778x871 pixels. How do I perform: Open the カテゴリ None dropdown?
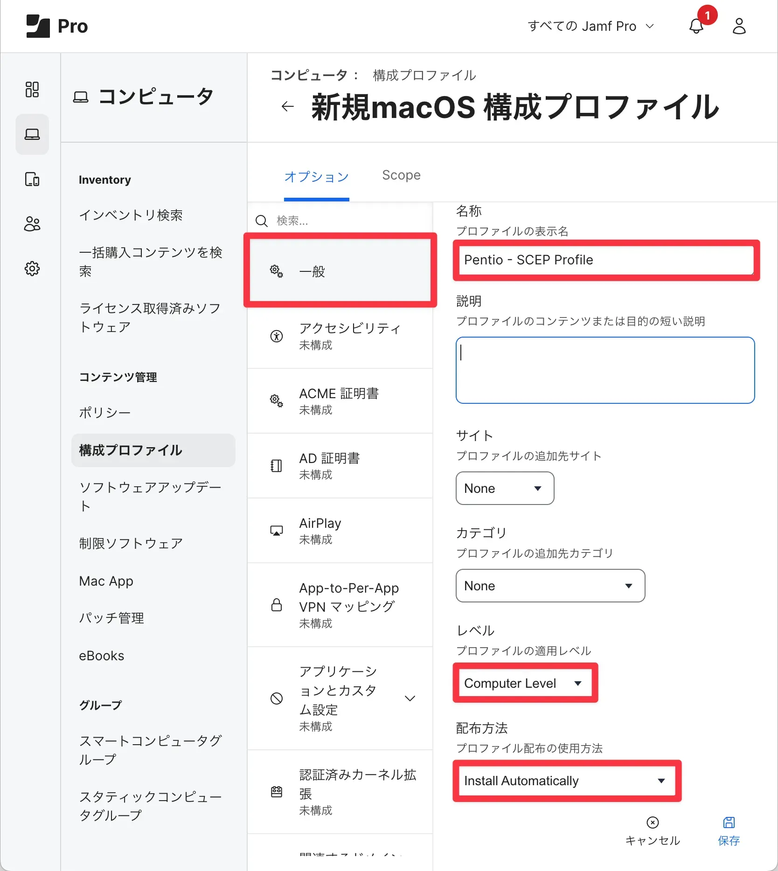(x=550, y=586)
